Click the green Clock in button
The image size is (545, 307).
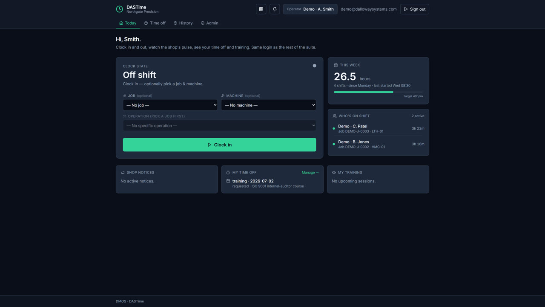(x=220, y=145)
